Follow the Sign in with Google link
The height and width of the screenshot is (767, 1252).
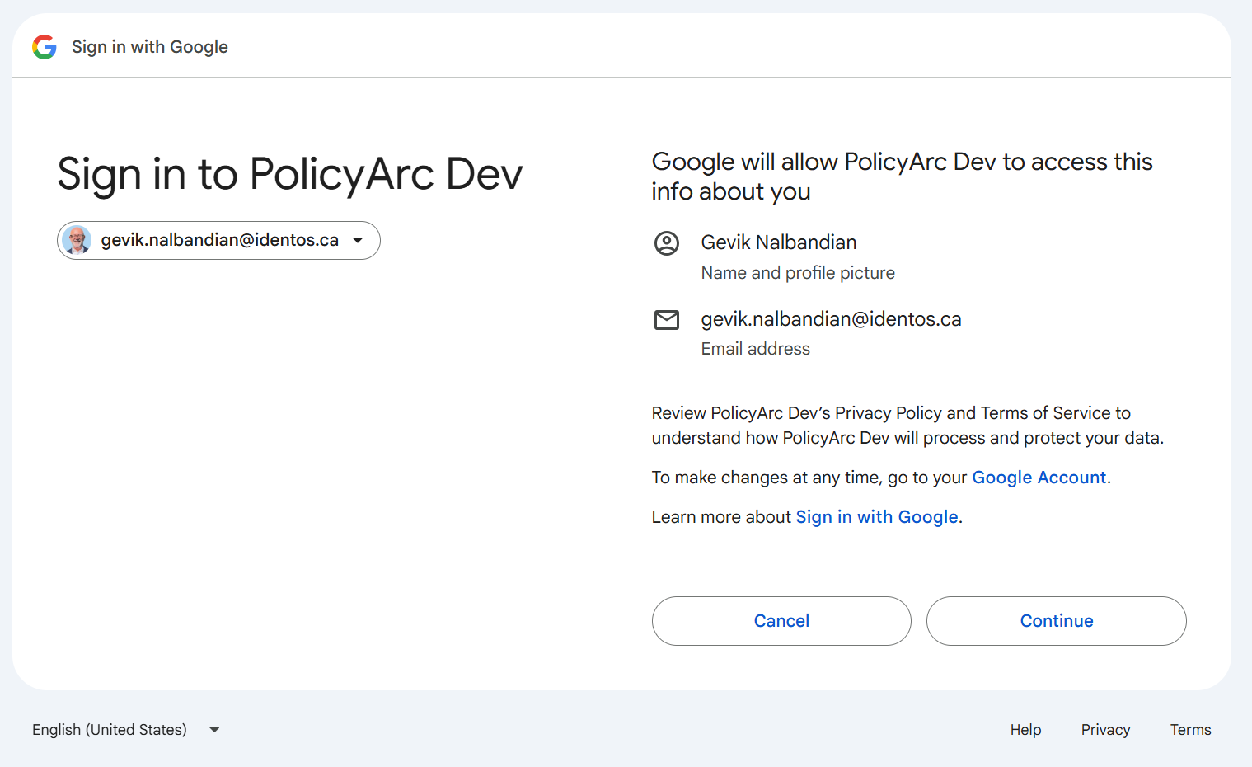[877, 517]
